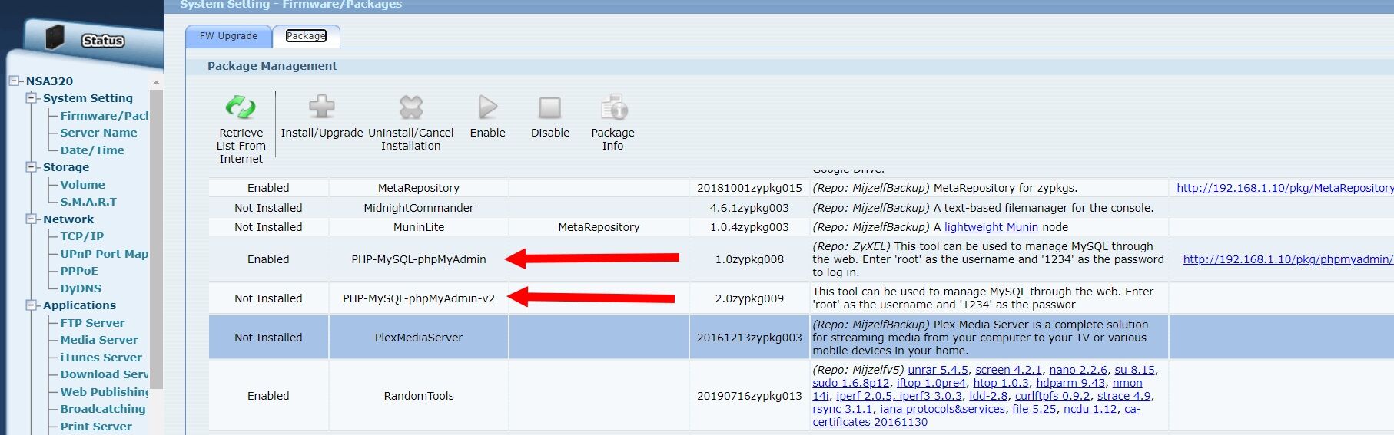Click Retrieve List From Internet icon

coord(241,107)
